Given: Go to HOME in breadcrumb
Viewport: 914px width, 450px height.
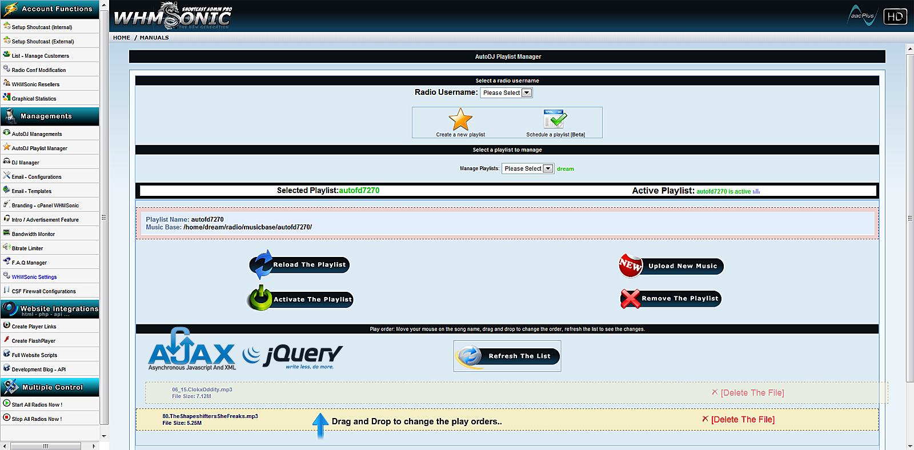Looking at the screenshot, I should pos(122,38).
